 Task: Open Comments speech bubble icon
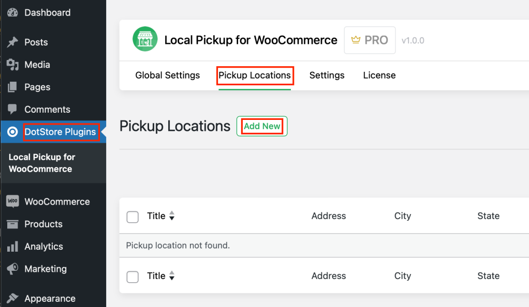pyautogui.click(x=12, y=109)
